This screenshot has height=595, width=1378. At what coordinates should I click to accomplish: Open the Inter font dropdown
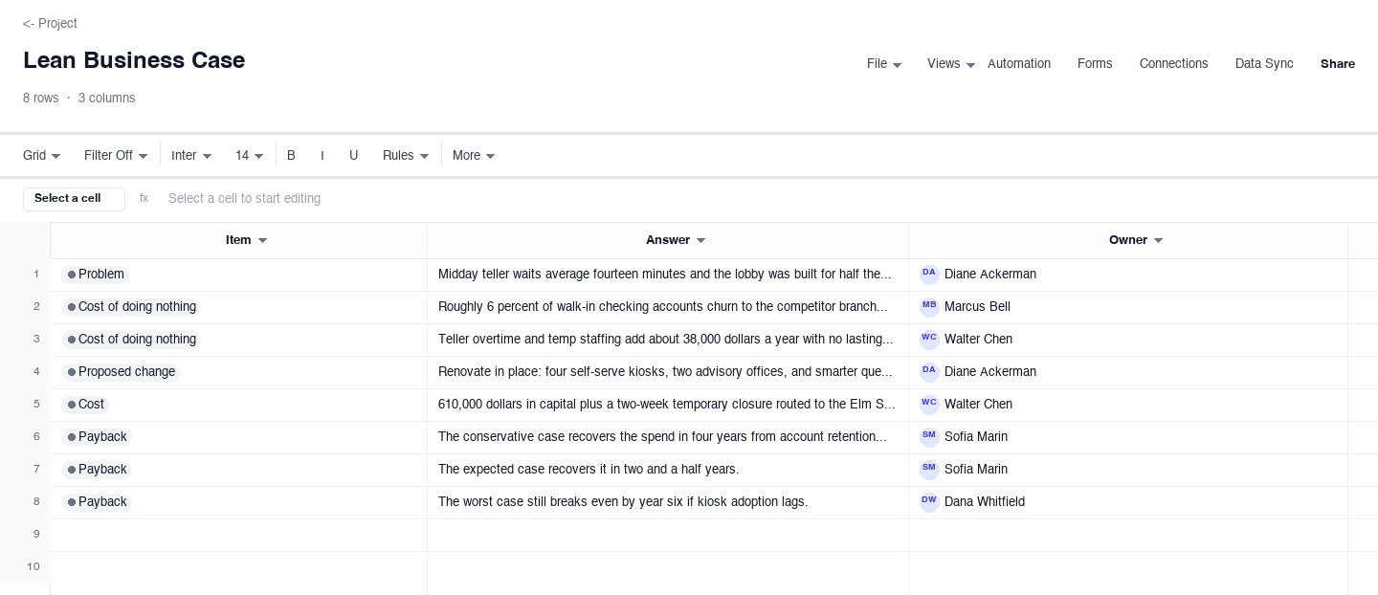(191, 156)
